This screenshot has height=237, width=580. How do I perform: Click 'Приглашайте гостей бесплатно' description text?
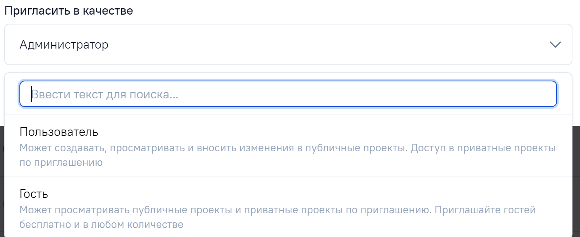click(485, 210)
